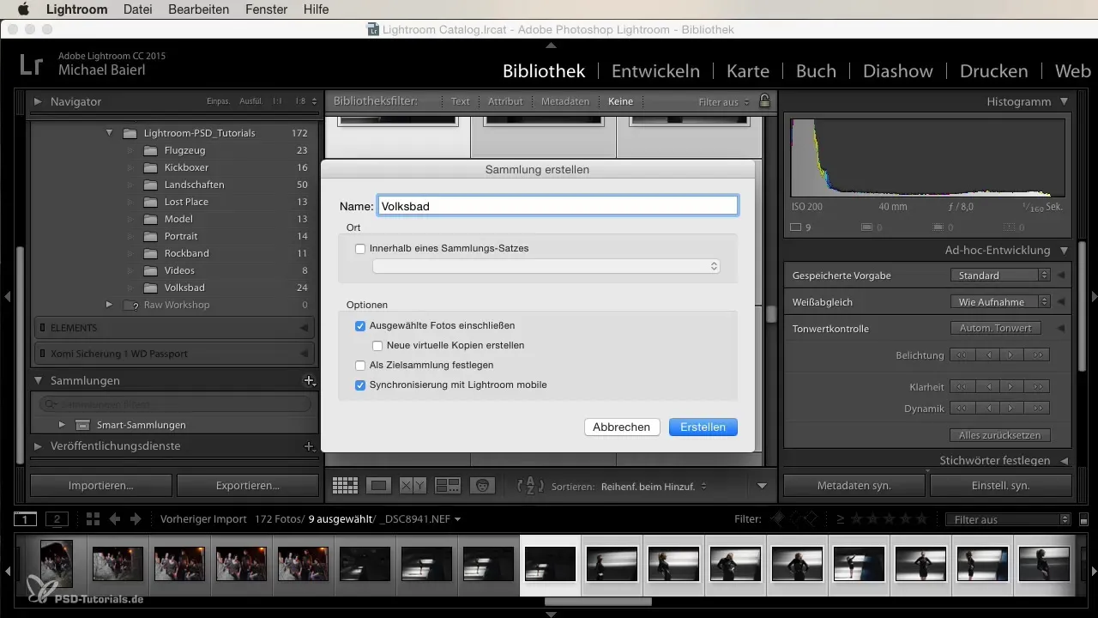Decrease exposure by large step
1098x618 pixels.
[962, 355]
